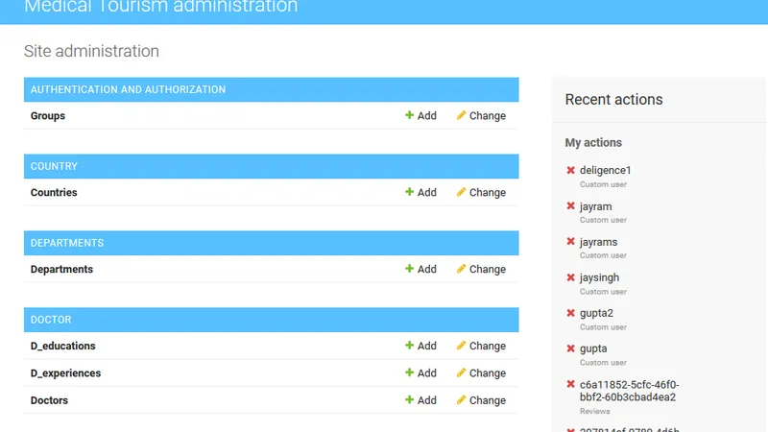Click the green plus icon for Departments
This screenshot has height=432, width=768.
[410, 269]
